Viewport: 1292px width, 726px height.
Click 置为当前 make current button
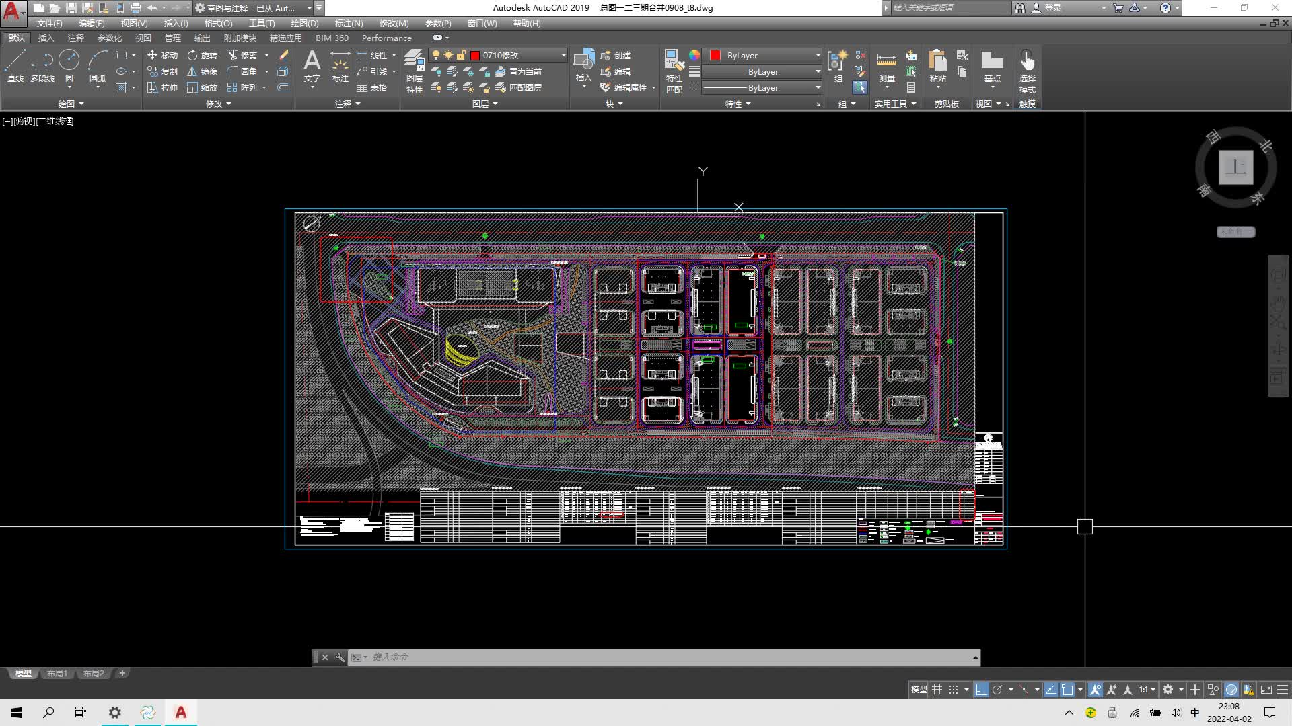[518, 71]
